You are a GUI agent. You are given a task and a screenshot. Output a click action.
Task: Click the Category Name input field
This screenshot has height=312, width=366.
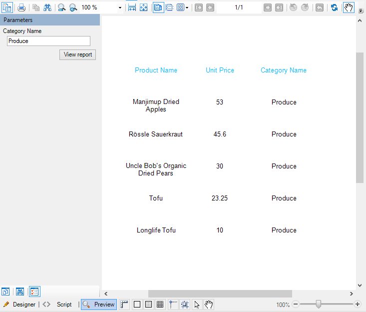[x=48, y=41]
